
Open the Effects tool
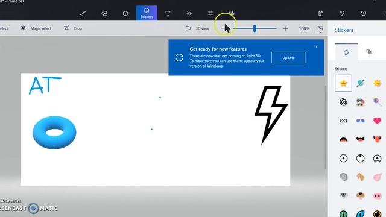point(189,13)
